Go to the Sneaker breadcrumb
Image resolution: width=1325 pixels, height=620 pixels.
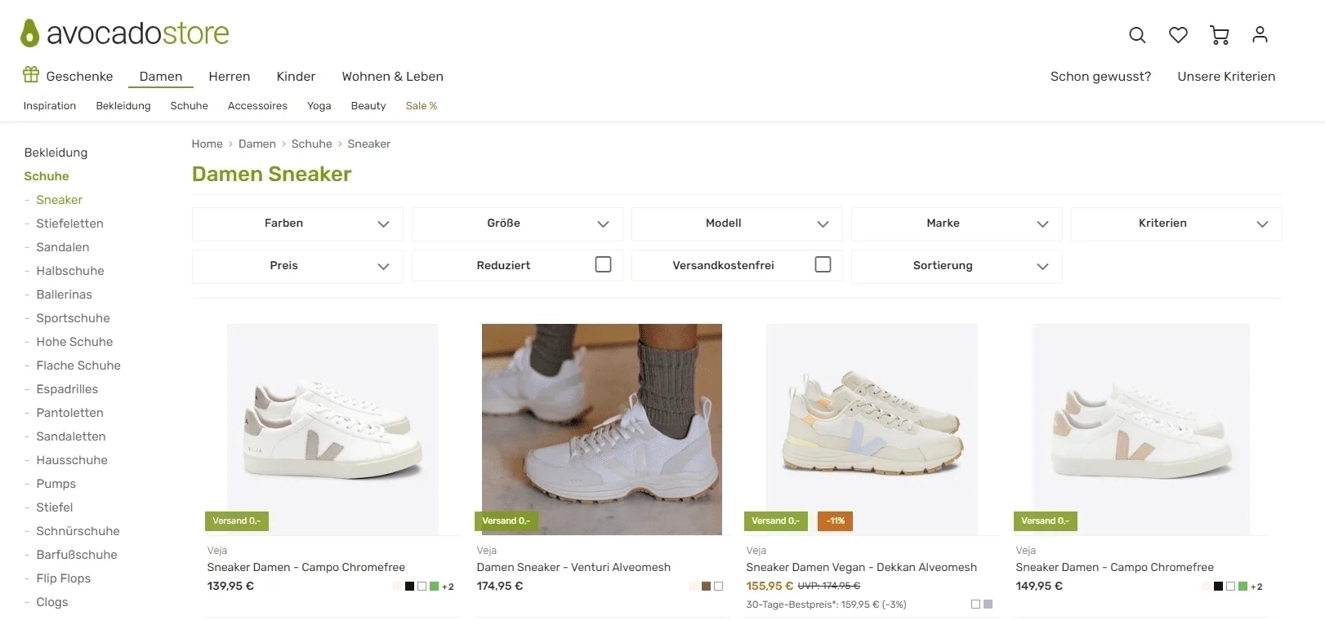click(x=369, y=144)
